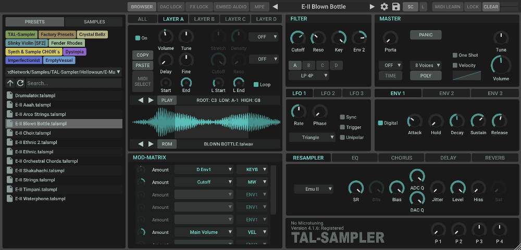Navigate up one folder in browser
The height and width of the screenshot is (250, 521).
(10, 83)
